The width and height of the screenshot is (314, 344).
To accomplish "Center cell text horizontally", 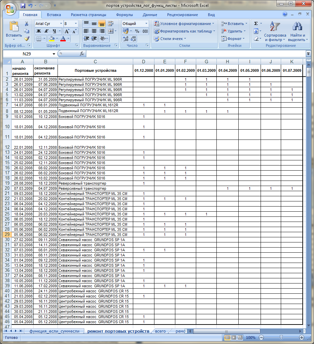I will (x=94, y=31).
